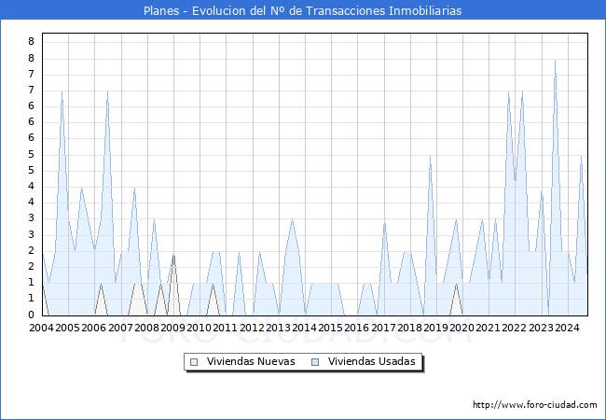Click the 2004 x-axis year label
The width and height of the screenshot is (606, 420).
point(42,328)
